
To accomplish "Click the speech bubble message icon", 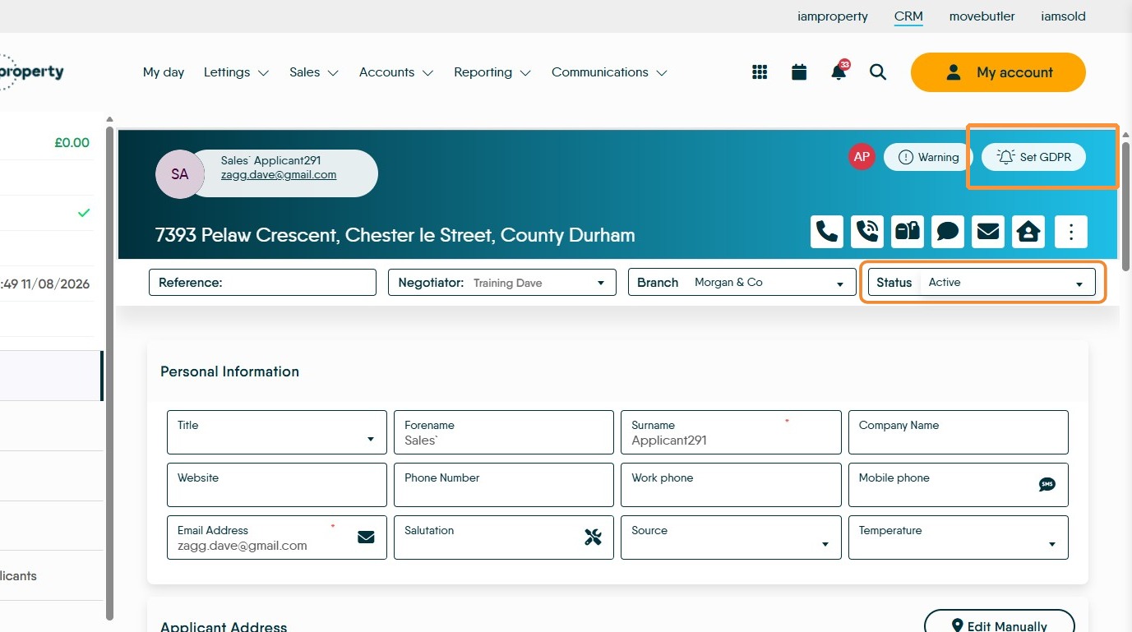I will [x=948, y=232].
